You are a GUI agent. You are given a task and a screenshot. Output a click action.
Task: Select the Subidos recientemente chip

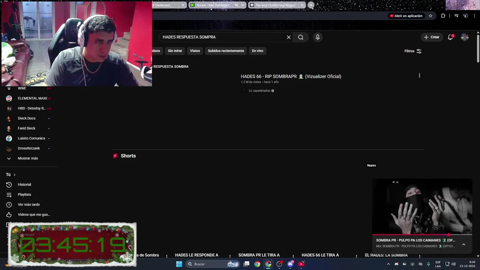point(226,51)
